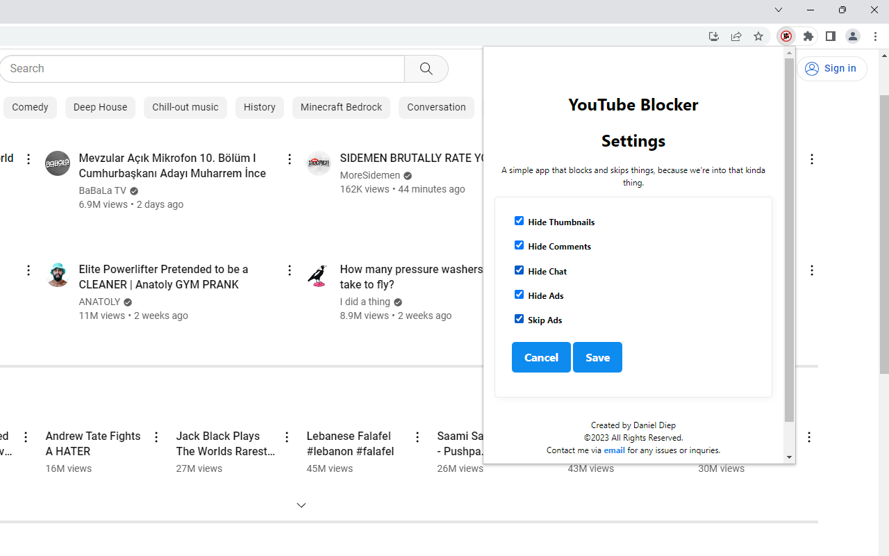Select the Minecraft Bedrock chip
This screenshot has width=889, height=556.
(341, 108)
